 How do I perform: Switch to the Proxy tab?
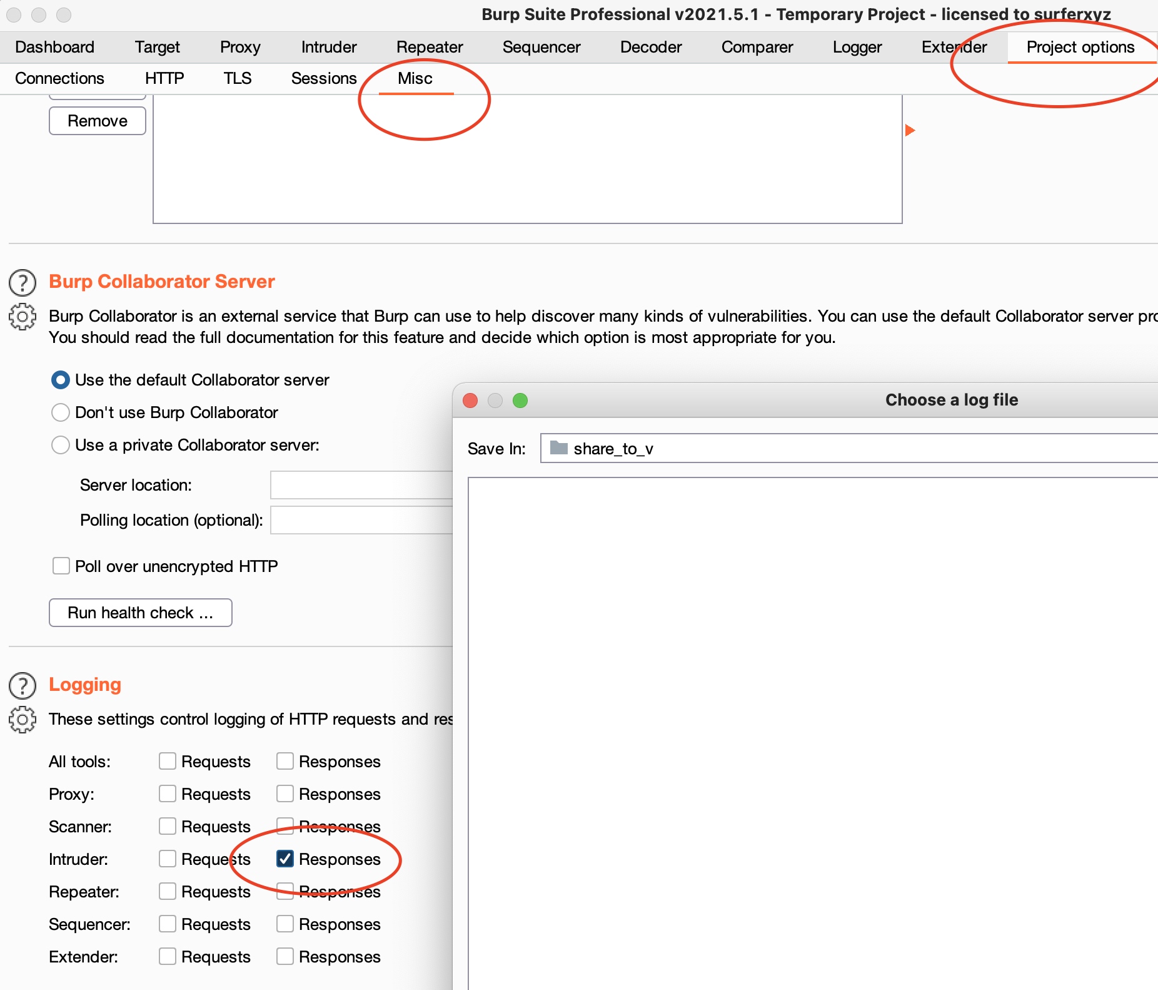pos(240,47)
